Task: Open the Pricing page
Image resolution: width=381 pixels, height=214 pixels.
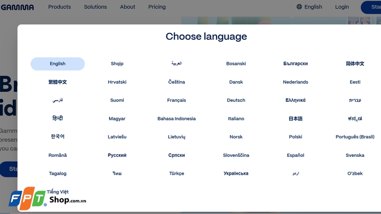Action: click(x=157, y=7)
